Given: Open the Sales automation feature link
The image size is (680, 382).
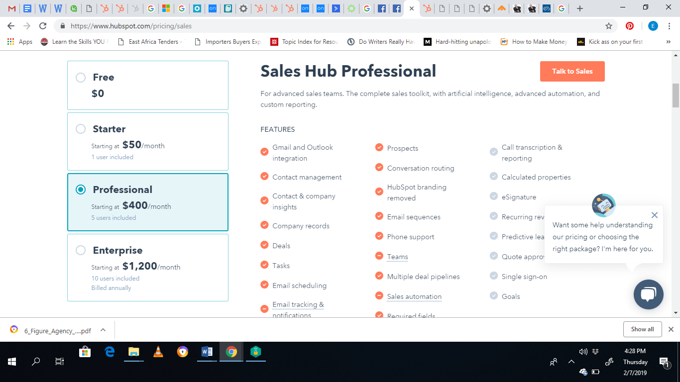Looking at the screenshot, I should [414, 296].
